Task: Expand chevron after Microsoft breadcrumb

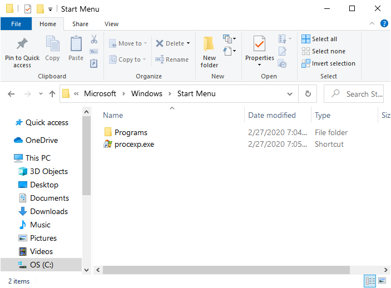Action: coord(123,94)
